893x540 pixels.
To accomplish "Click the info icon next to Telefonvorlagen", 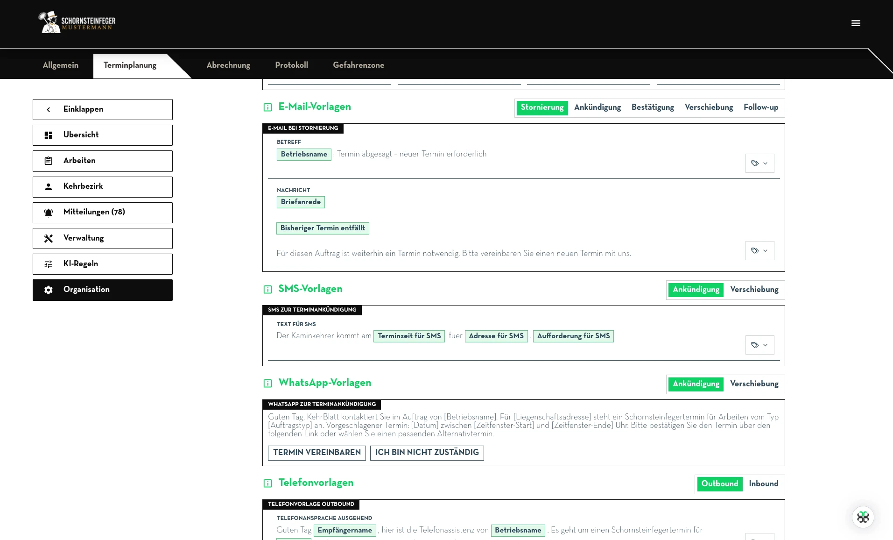I will (268, 483).
